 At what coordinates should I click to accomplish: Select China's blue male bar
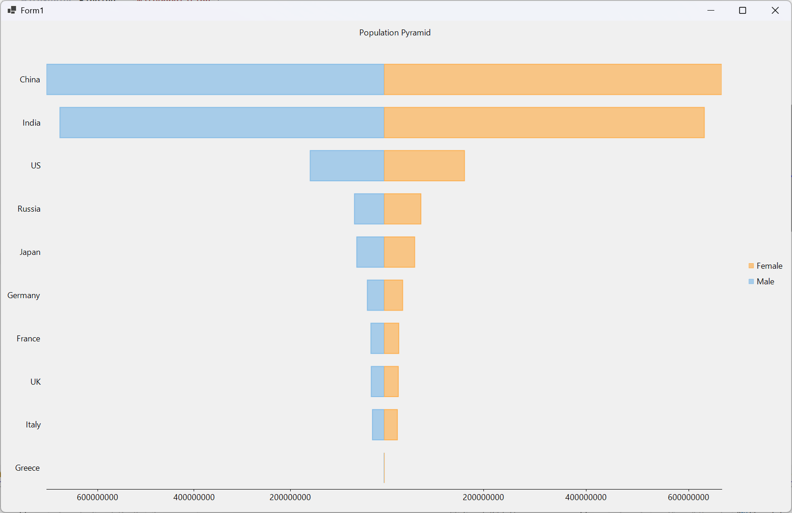click(x=216, y=79)
